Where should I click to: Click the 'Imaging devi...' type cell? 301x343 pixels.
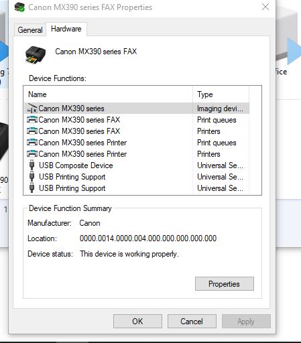[220, 109]
